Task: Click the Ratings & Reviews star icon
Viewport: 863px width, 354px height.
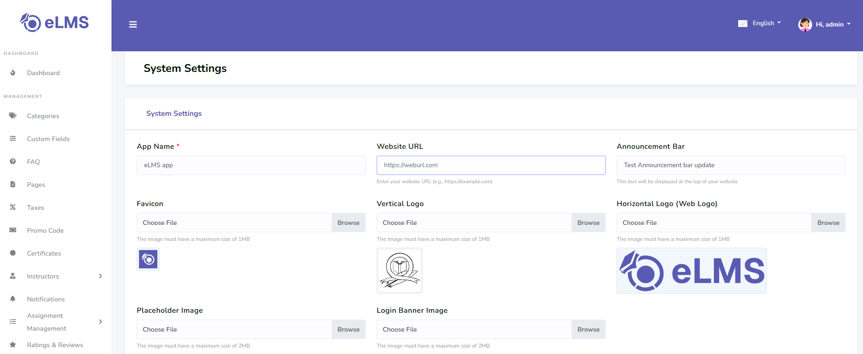Action: pos(13,345)
